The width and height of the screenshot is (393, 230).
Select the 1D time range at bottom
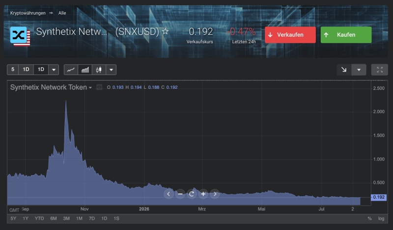click(x=104, y=219)
